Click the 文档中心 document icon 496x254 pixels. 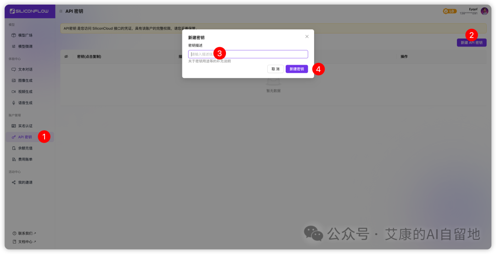[14, 242]
